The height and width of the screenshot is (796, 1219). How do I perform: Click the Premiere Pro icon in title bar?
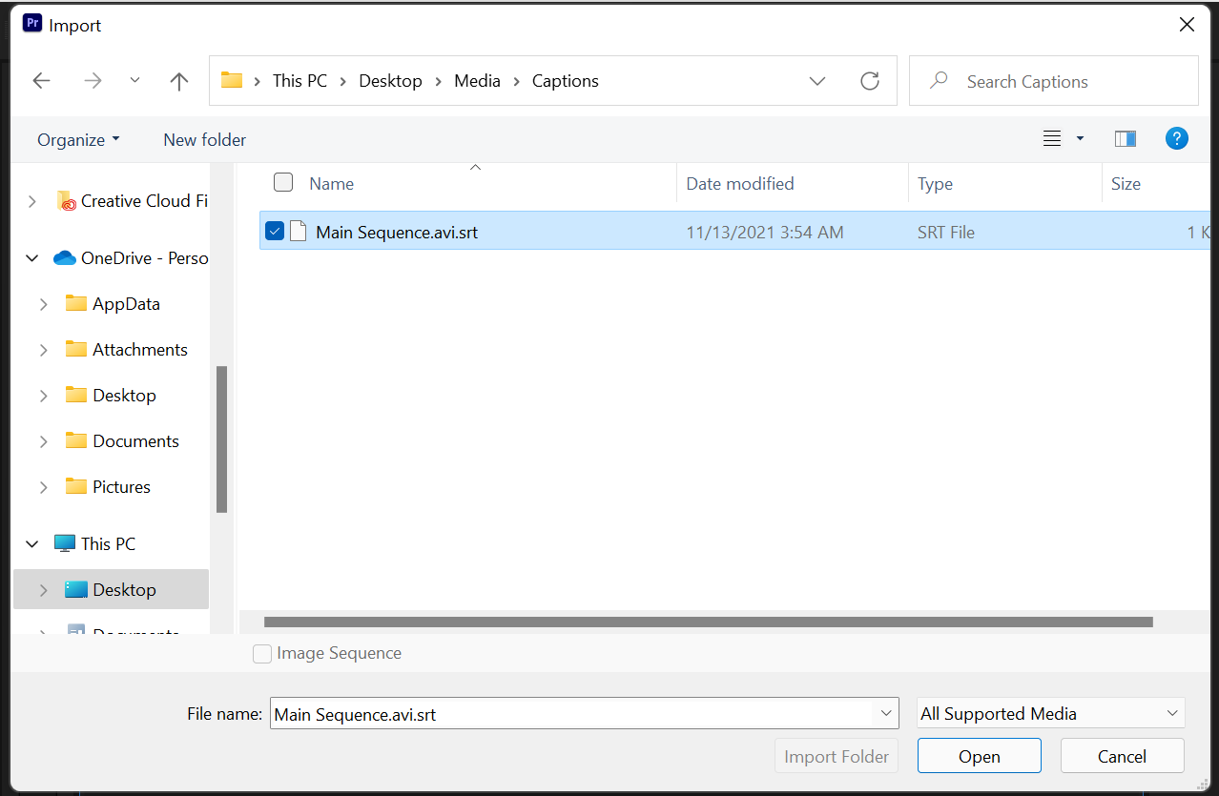tap(32, 24)
